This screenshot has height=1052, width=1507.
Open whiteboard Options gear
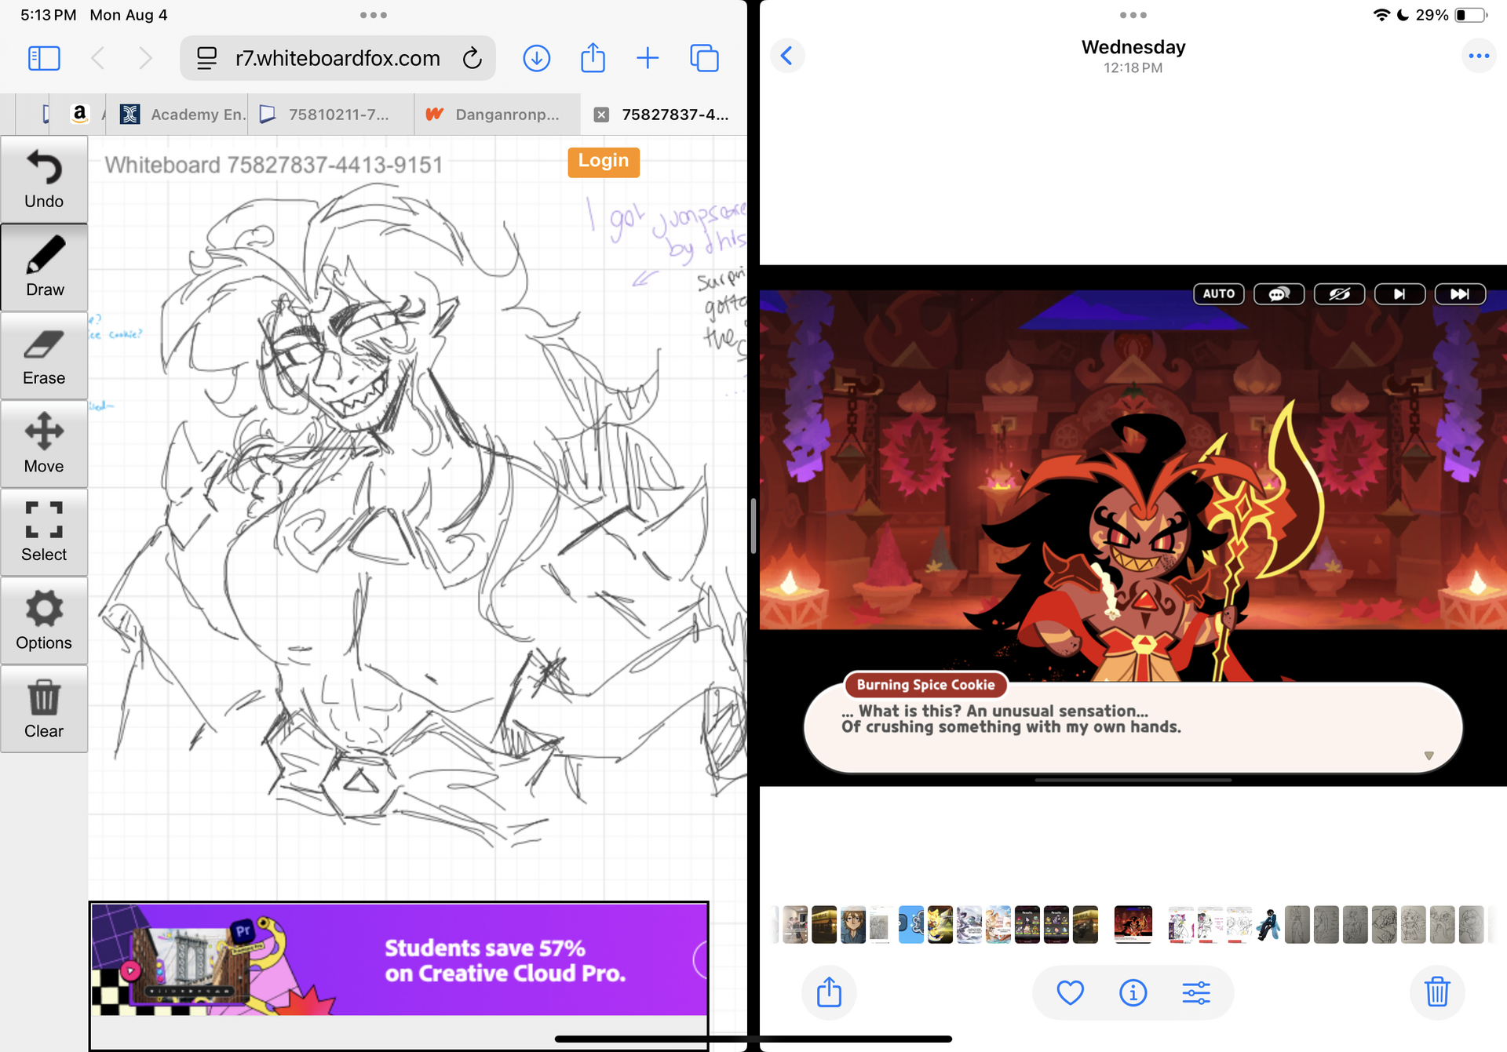(44, 621)
